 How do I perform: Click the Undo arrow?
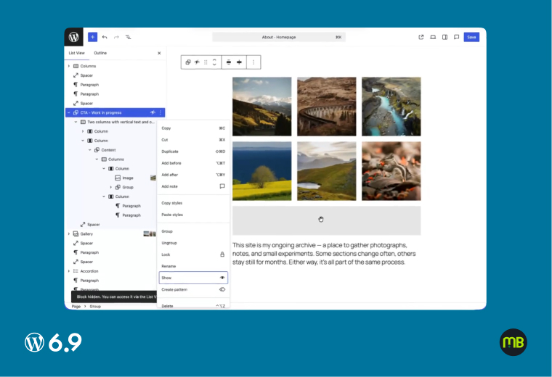point(105,37)
